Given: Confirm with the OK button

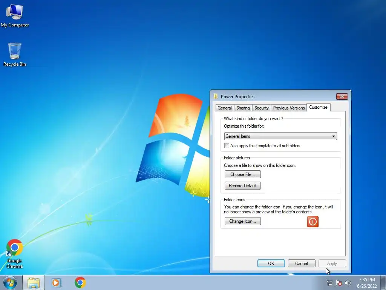Looking at the screenshot, I should point(271,263).
